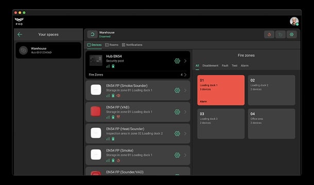Click the Hub EN54 battery icon
The image size is (314, 185).
[113, 66]
